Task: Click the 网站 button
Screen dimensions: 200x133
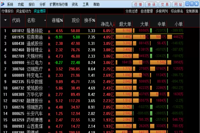Action: [x=178, y=5]
